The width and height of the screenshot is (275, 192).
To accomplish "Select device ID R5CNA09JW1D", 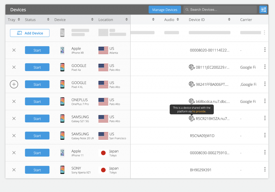I will click(x=202, y=136).
